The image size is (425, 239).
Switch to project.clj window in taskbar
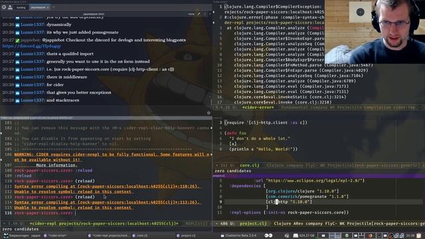coord(186,236)
